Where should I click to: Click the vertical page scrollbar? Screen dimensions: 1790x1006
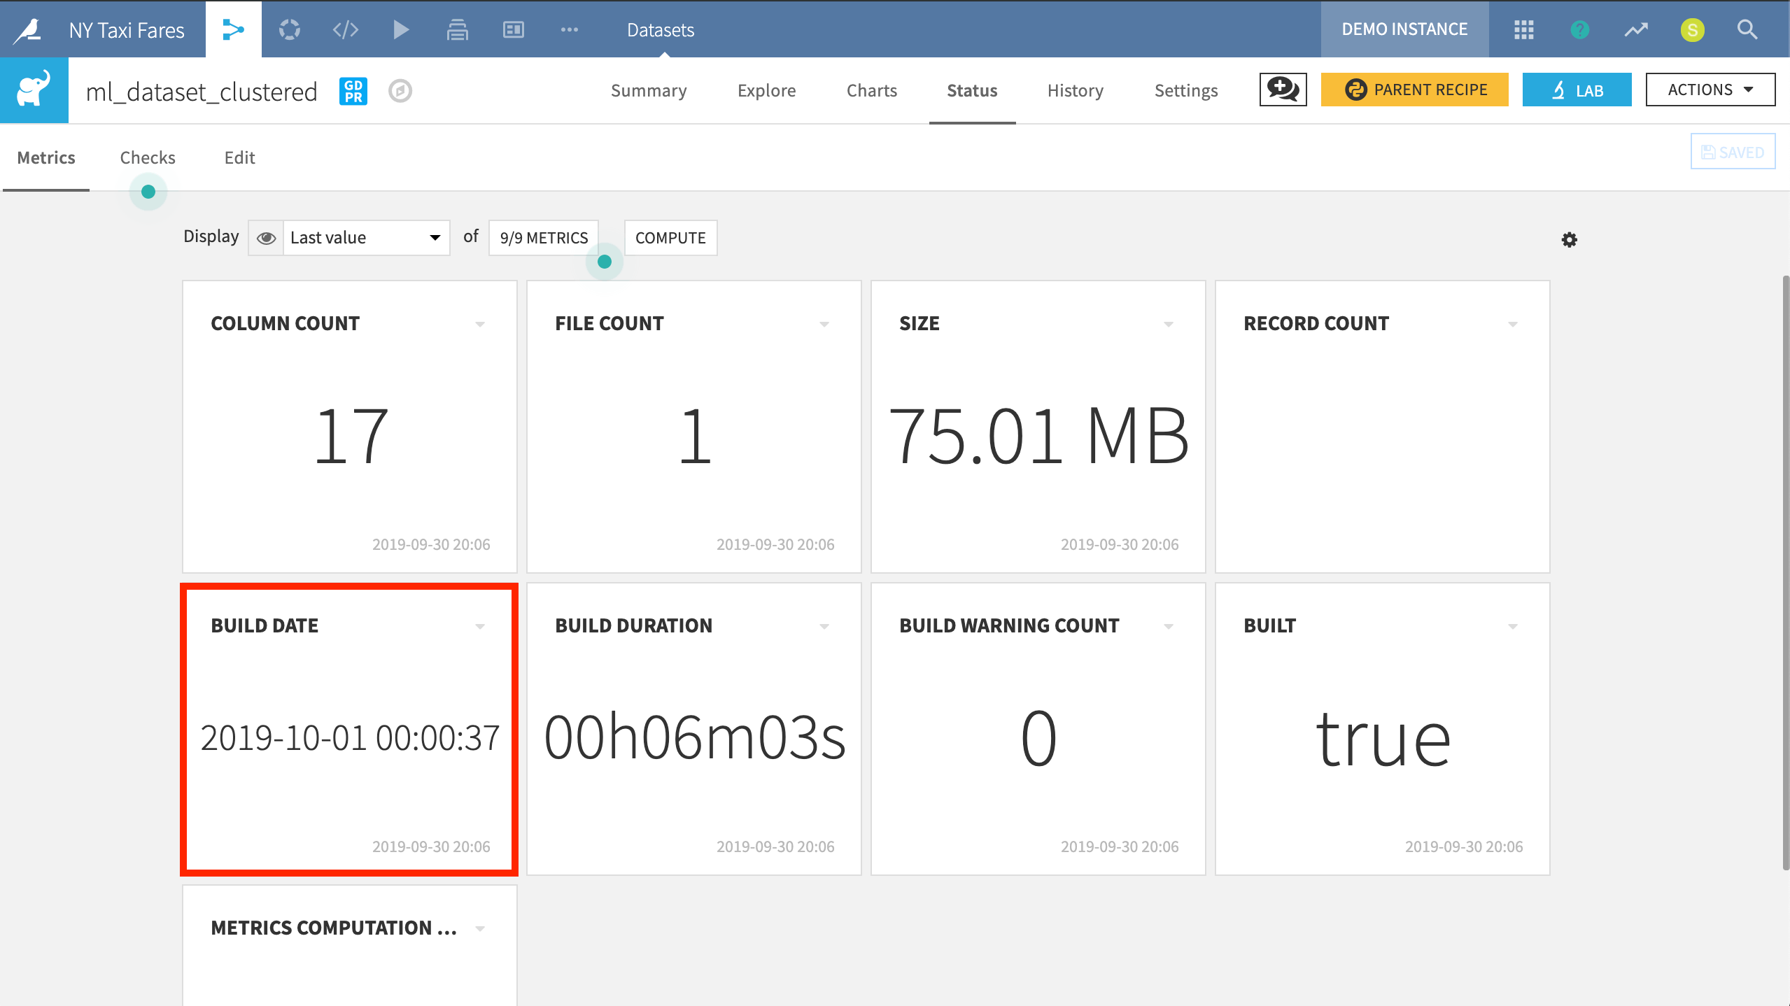point(1785,574)
